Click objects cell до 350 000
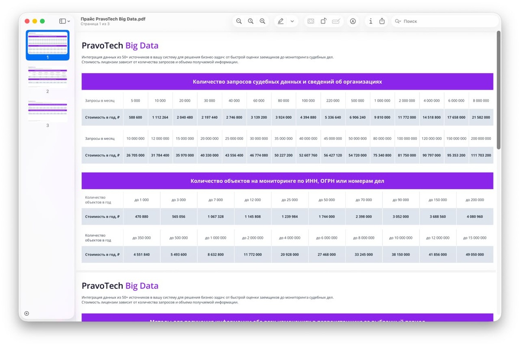The image size is (520, 346). (x=142, y=238)
